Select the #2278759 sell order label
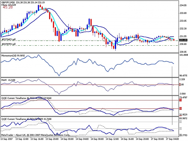188x141 pixels. [9, 44]
